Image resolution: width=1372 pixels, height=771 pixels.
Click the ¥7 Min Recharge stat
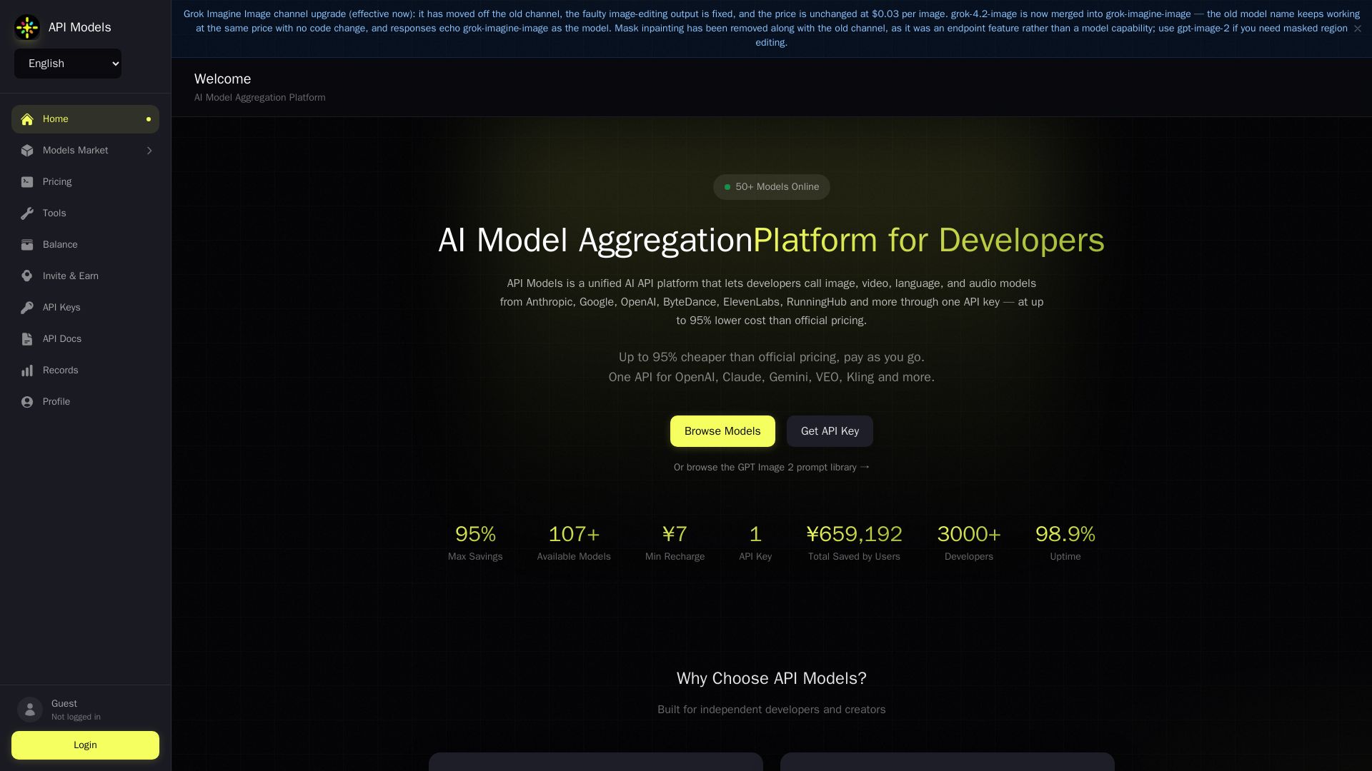(675, 543)
